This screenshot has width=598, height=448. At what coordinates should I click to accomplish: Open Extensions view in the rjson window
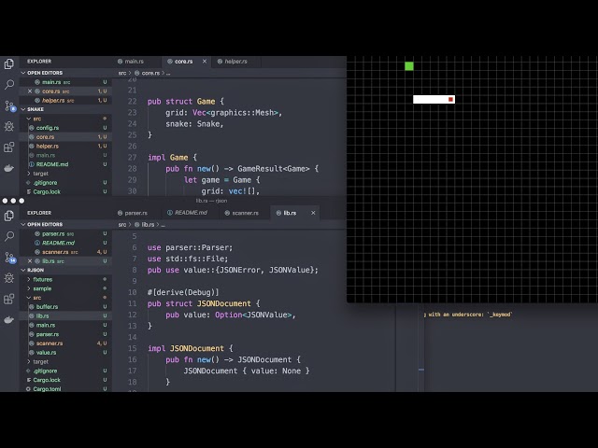coord(9,299)
